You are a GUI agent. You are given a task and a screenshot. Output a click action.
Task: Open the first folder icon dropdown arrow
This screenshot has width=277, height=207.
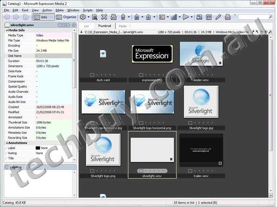(x=142, y=17)
